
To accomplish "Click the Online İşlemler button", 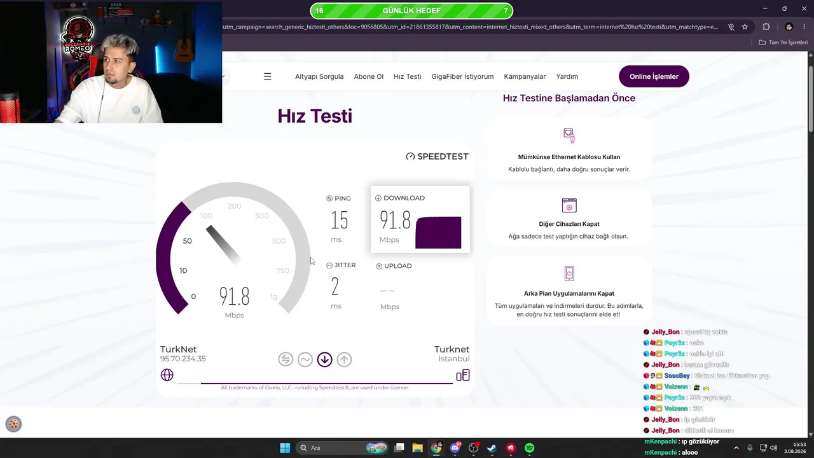I will pyautogui.click(x=654, y=76).
